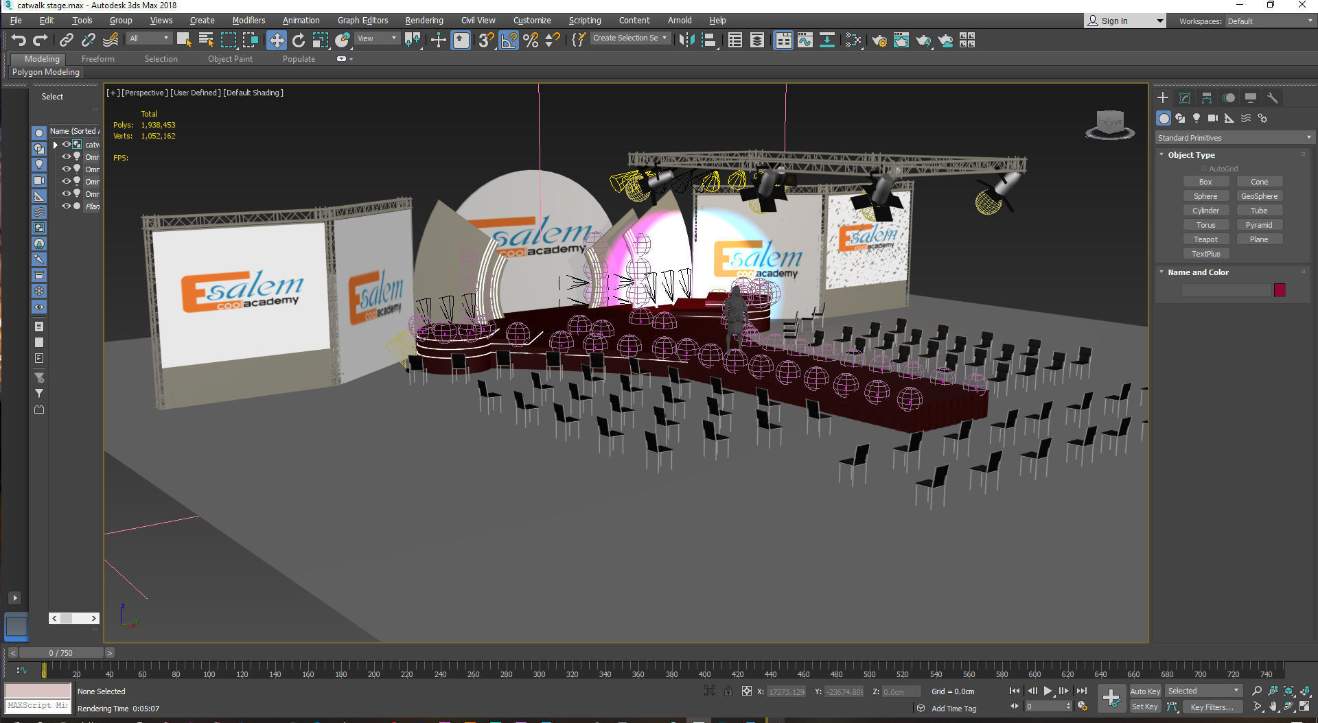Viewport: 1318px width, 723px height.
Task: Click the Teapot primitive button
Action: 1205,239
